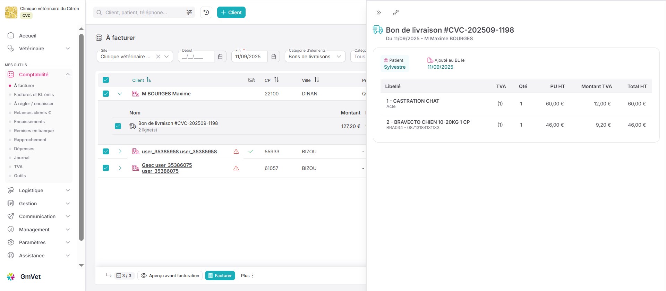
Task: Clear the selected Site value
Action: coord(158,57)
